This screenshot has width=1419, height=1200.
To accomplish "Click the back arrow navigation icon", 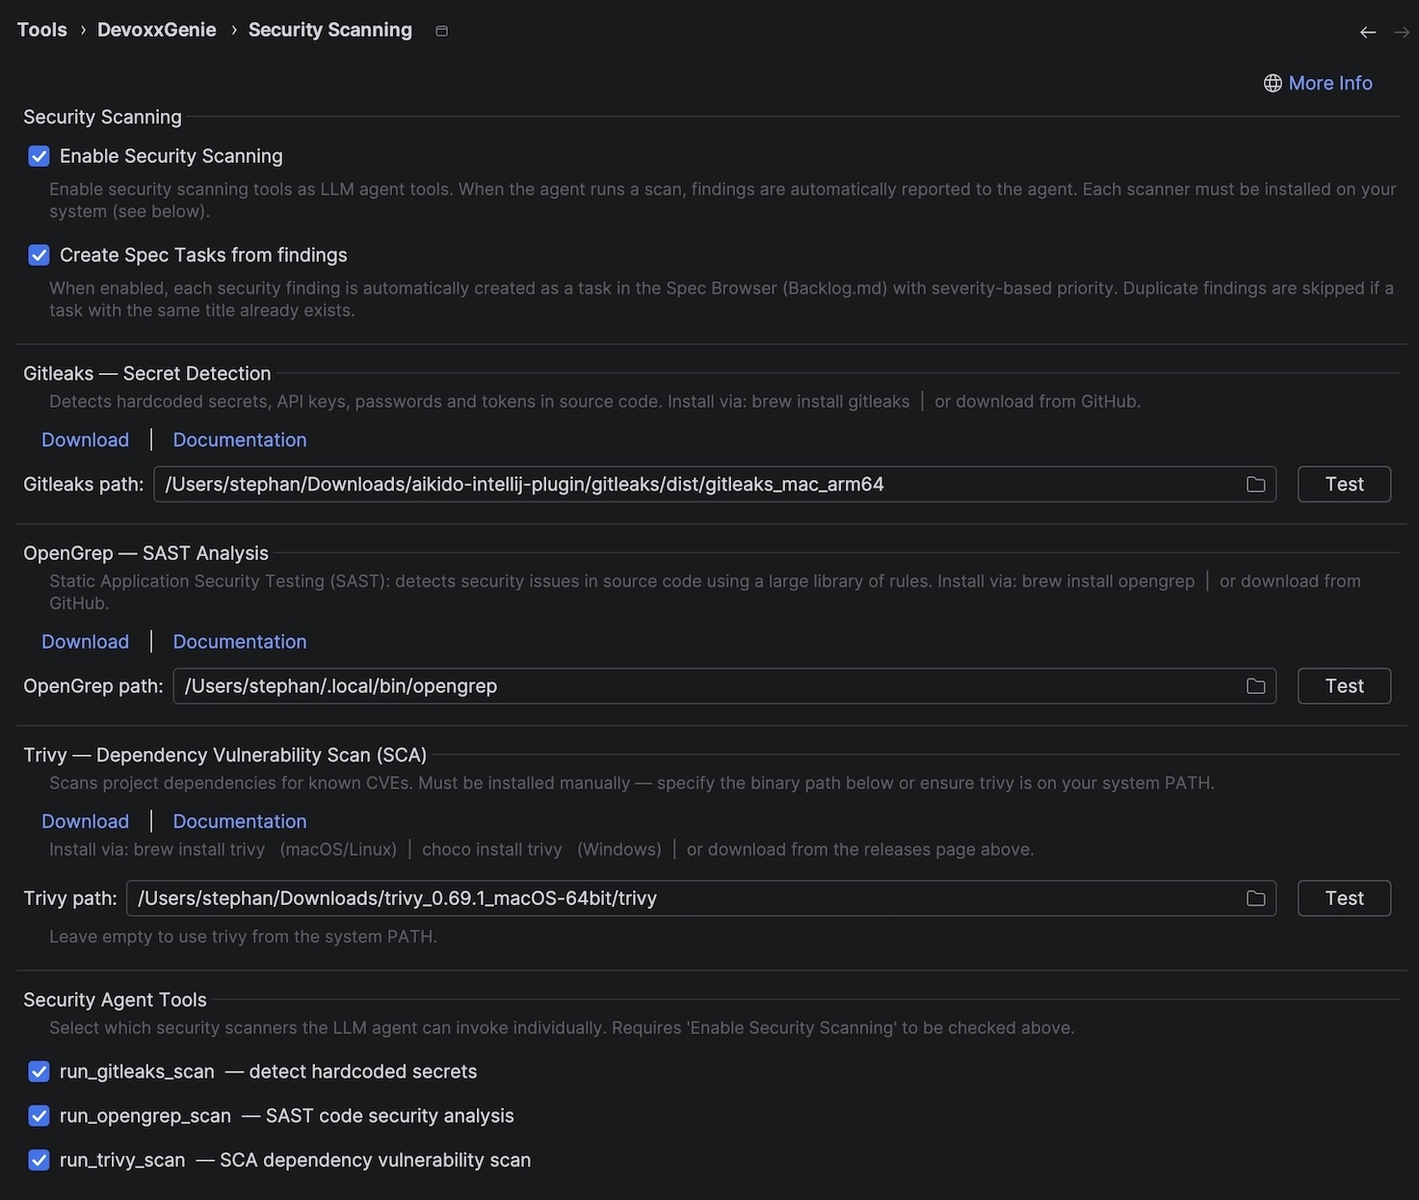I will coord(1368,33).
